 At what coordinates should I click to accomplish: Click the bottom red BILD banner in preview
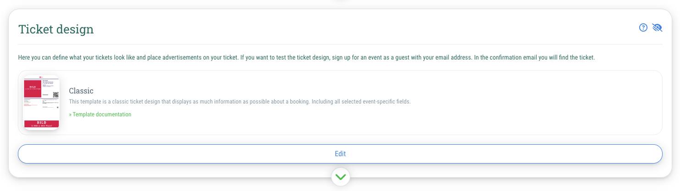point(41,124)
